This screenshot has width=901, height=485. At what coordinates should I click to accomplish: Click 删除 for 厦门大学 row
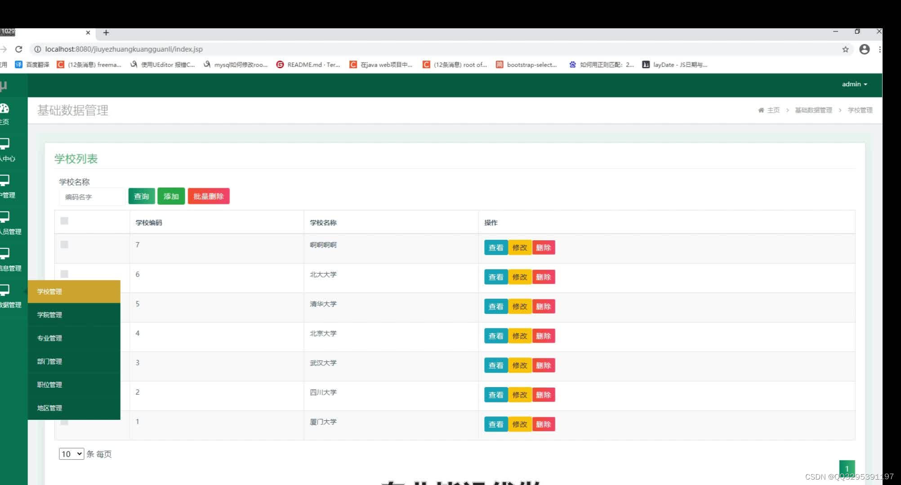pyautogui.click(x=544, y=424)
